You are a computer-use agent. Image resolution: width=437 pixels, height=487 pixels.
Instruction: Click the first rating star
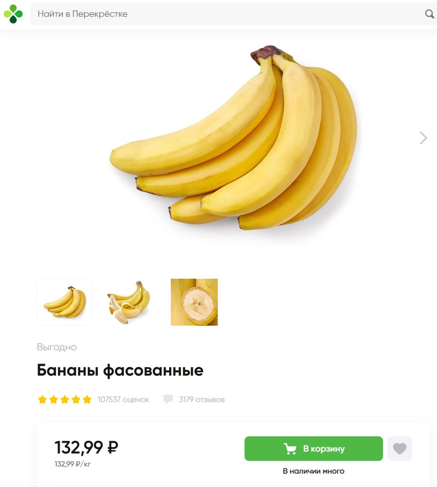click(42, 399)
